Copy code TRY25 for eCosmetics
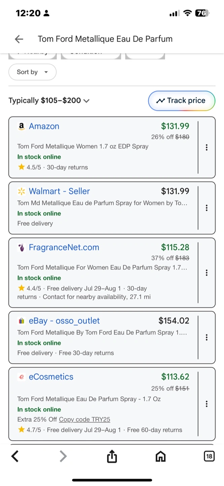 click(85, 420)
